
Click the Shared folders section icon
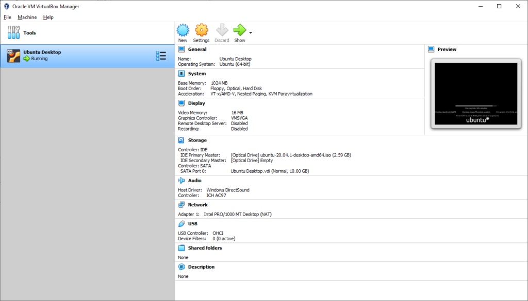point(181,248)
